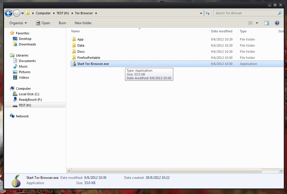Click the App folder name
287x194 pixels.
(x=80, y=39)
